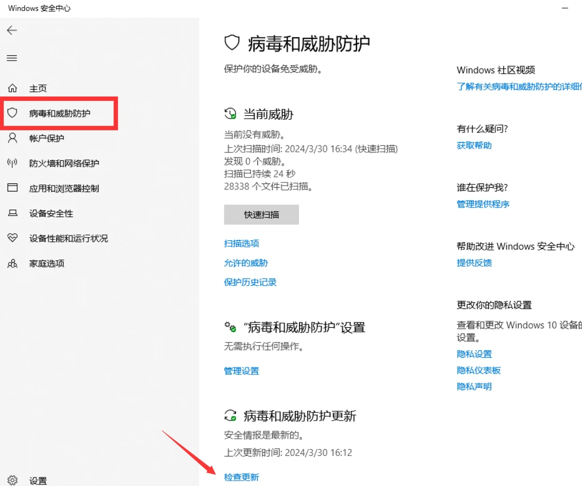Click text 发现 0 个威胁
Viewport: 582px width, 486px height.
click(x=255, y=161)
